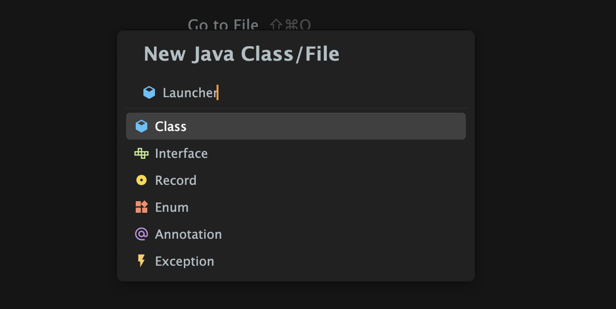The image size is (616, 309).
Task: Click inside the Launcher name field
Action: tap(296, 92)
